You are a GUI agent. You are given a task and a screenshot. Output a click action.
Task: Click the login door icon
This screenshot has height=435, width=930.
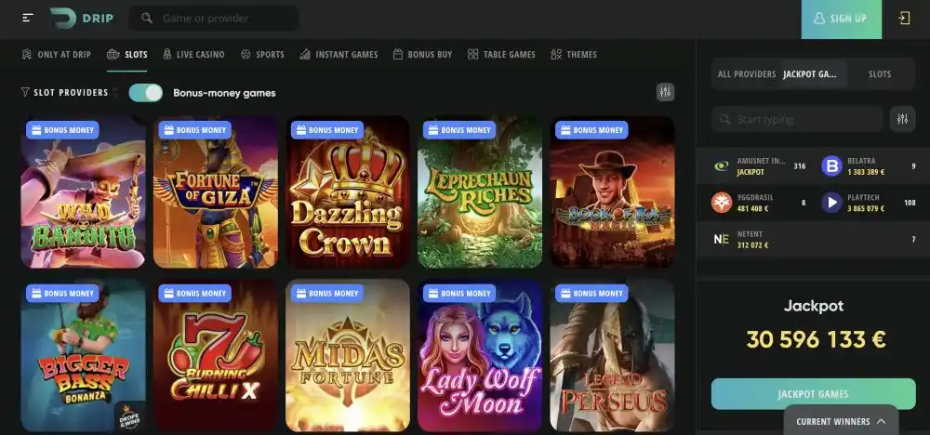904,19
